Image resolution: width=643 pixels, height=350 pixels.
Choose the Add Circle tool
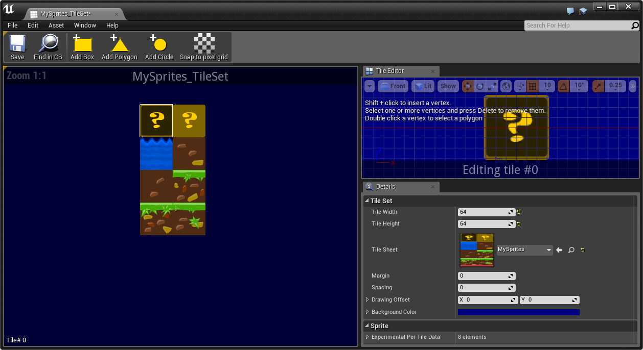click(x=159, y=47)
